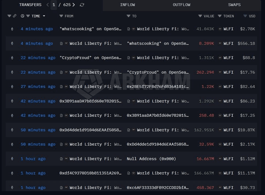The height and width of the screenshot is (195, 265).
Task: Click the page number 1 field
Action: click(x=54, y=5)
